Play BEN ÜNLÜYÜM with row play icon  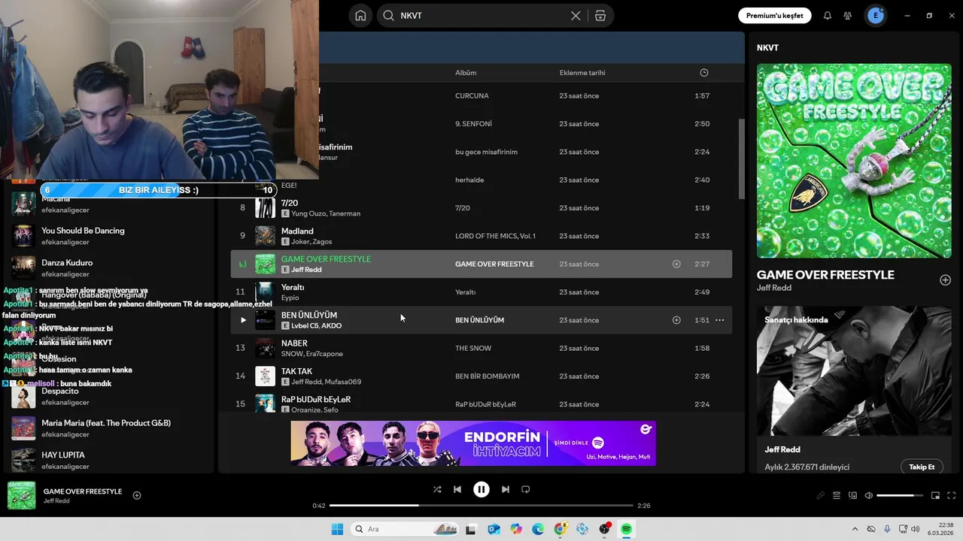(x=243, y=320)
